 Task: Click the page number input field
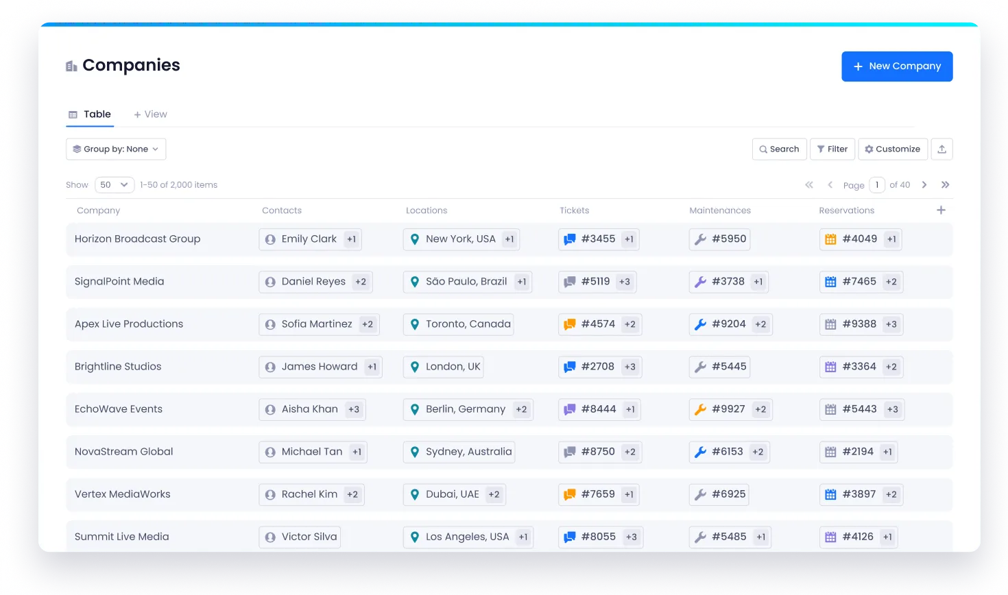point(877,185)
